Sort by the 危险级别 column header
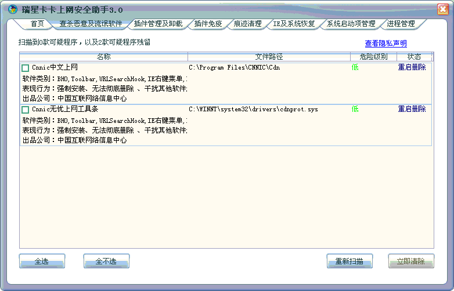The width and height of the screenshot is (454, 291). point(373,57)
